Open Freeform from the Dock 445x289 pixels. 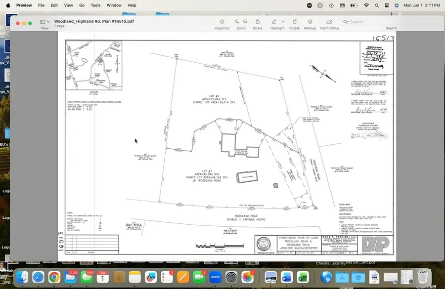click(x=151, y=277)
